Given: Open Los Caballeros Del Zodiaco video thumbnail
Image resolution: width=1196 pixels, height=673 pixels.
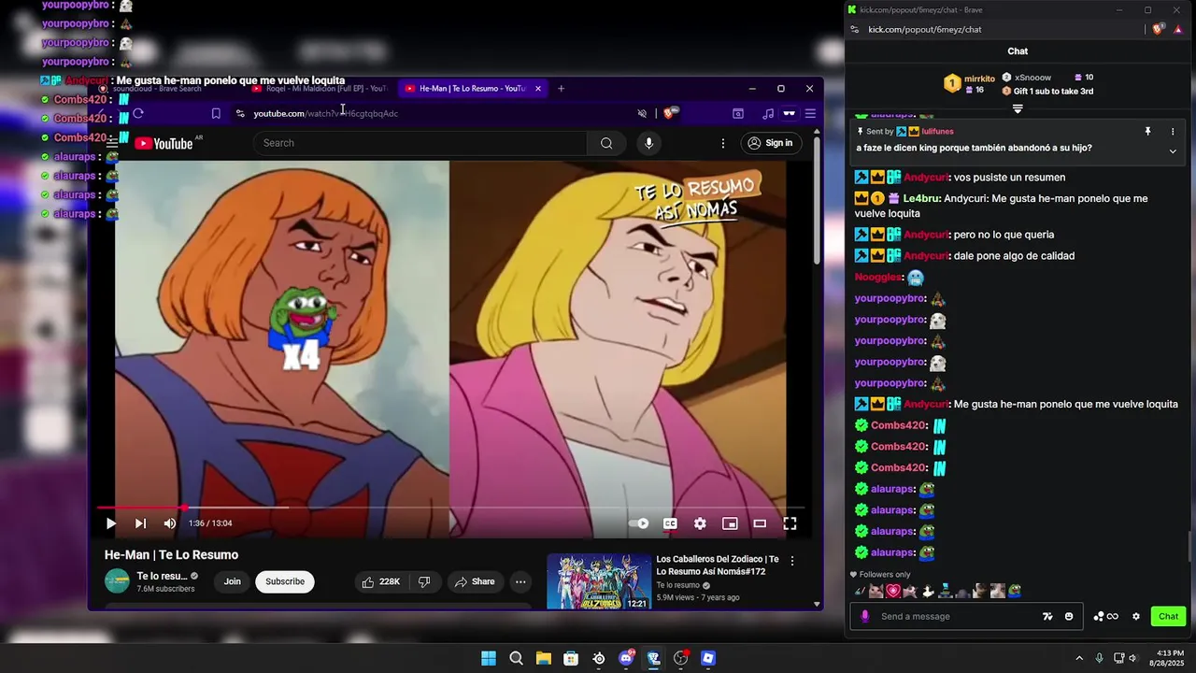Looking at the screenshot, I should click(x=599, y=581).
